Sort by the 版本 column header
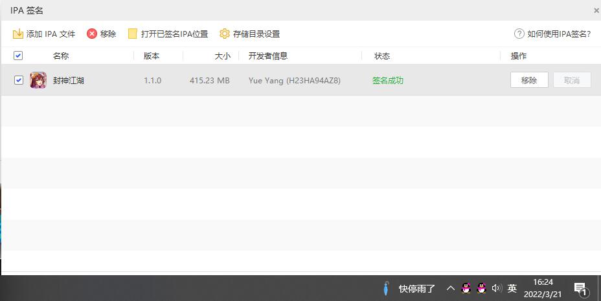The height and width of the screenshot is (301, 601). click(152, 56)
